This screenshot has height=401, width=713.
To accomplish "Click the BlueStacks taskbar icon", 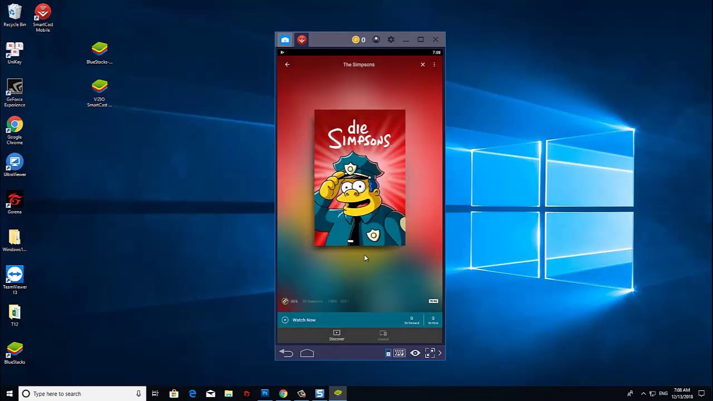I will coord(338,394).
